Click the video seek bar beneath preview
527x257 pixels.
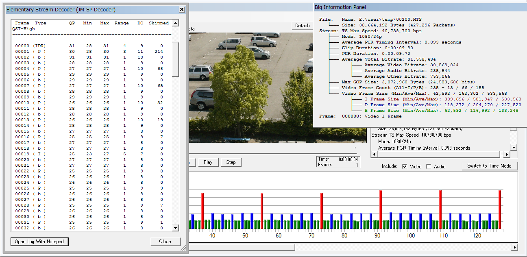click(x=272, y=148)
